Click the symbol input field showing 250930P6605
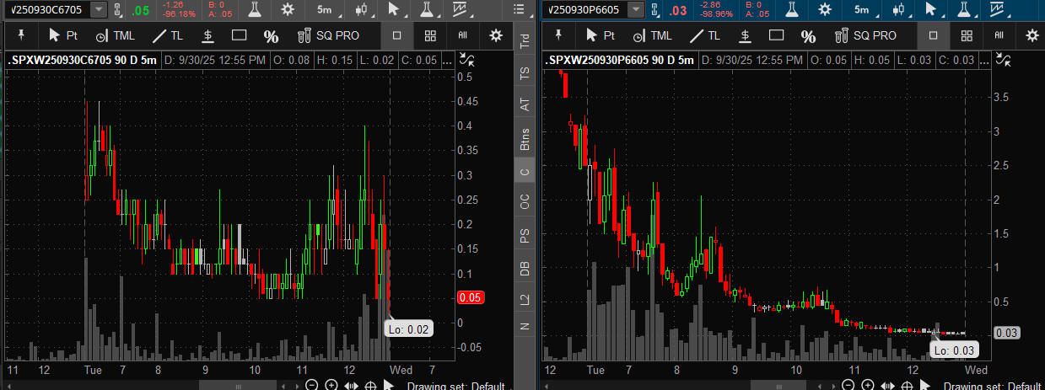 (584, 9)
